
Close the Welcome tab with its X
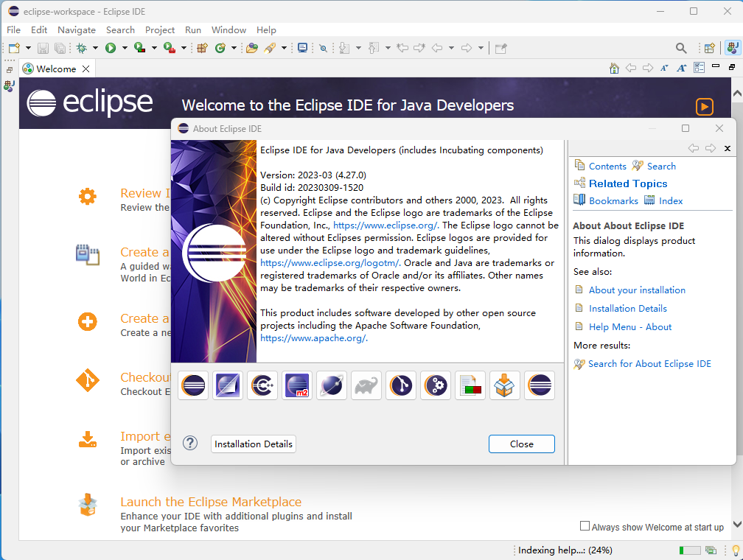[86, 69]
